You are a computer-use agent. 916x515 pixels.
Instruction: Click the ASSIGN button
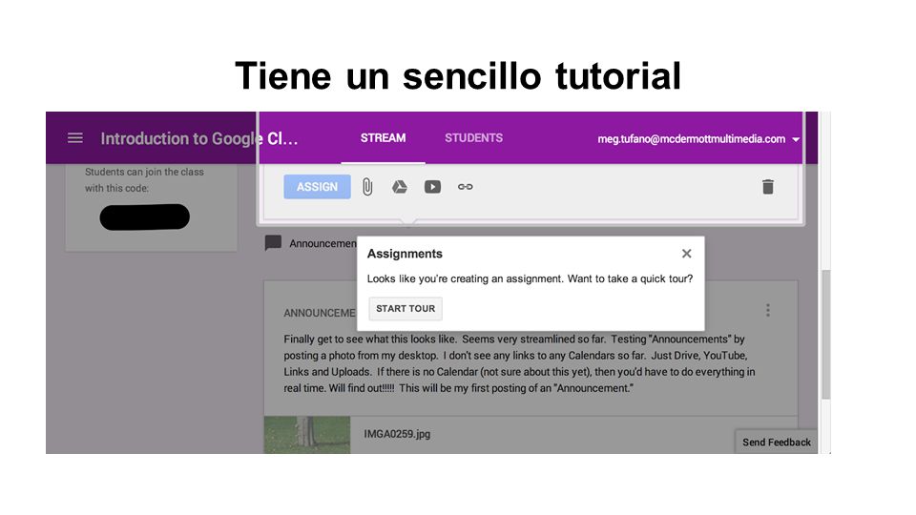(x=317, y=187)
